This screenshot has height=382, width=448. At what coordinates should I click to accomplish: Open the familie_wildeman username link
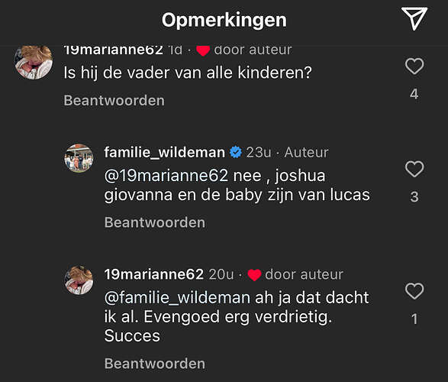[165, 152]
